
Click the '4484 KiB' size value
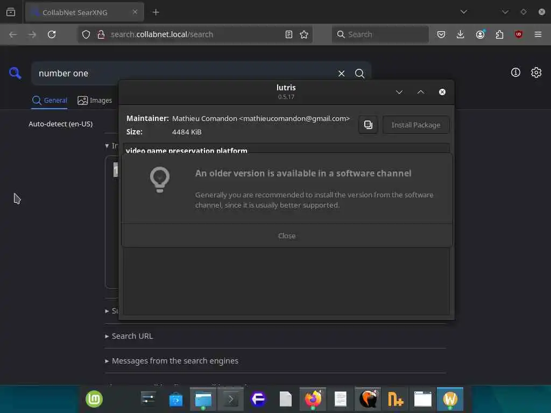point(187,132)
